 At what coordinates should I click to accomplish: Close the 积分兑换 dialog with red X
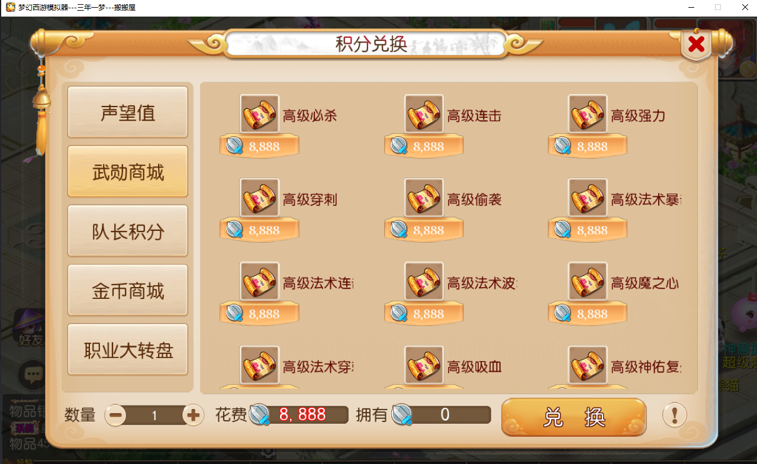[697, 44]
